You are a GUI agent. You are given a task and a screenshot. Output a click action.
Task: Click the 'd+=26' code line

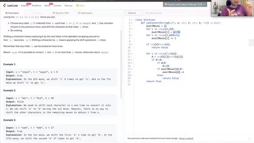pos(166,66)
